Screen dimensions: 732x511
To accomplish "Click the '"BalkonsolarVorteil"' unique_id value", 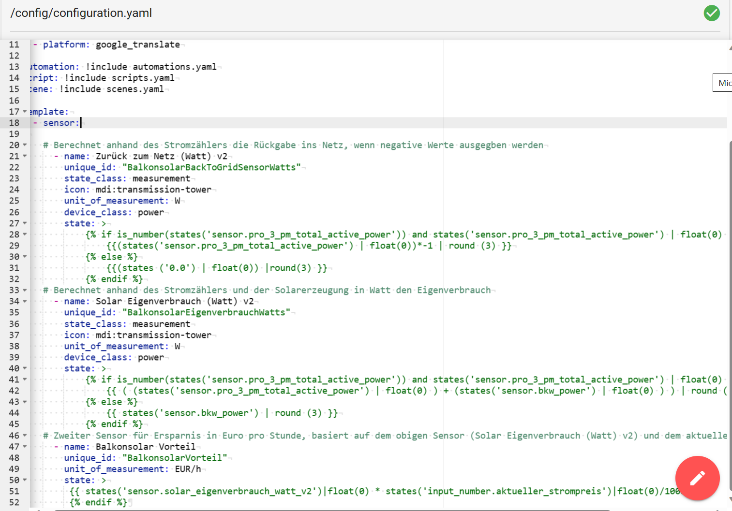I will coord(175,458).
